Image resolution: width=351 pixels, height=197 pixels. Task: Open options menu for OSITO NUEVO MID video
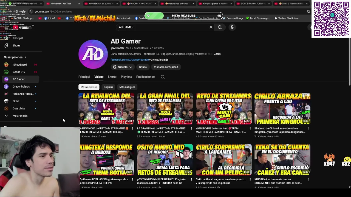[x=191, y=180]
